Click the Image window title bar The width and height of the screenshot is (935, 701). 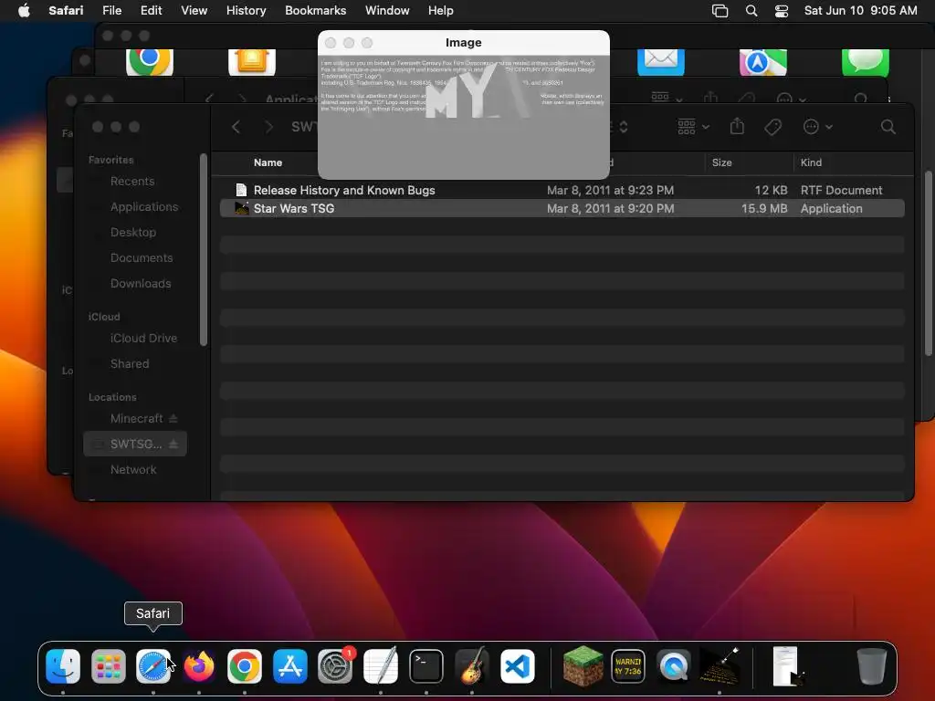click(x=463, y=42)
